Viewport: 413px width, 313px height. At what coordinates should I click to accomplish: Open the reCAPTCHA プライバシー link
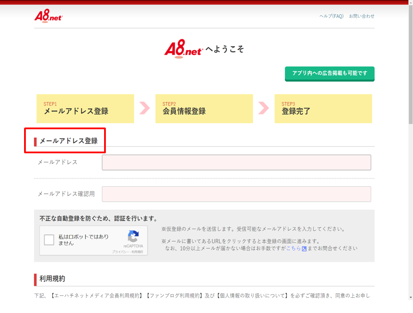coord(120,252)
